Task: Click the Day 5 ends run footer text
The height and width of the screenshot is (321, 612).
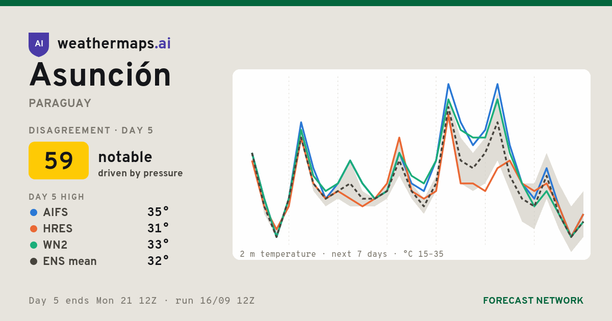Action: pyautogui.click(x=142, y=301)
